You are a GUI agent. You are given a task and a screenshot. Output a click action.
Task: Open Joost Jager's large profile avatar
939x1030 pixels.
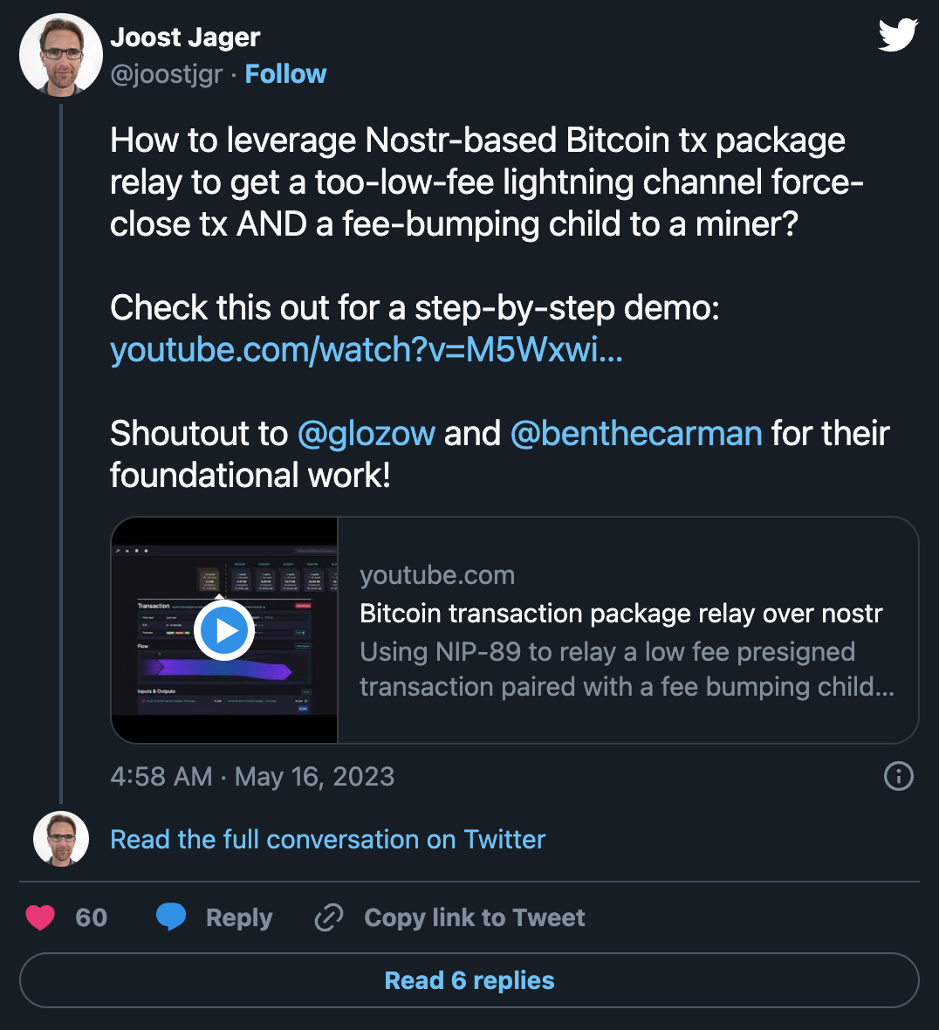pos(61,55)
